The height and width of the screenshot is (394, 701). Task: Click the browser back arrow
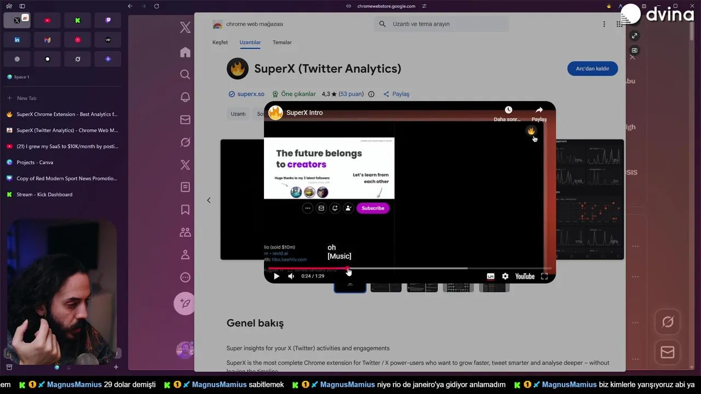(x=130, y=6)
